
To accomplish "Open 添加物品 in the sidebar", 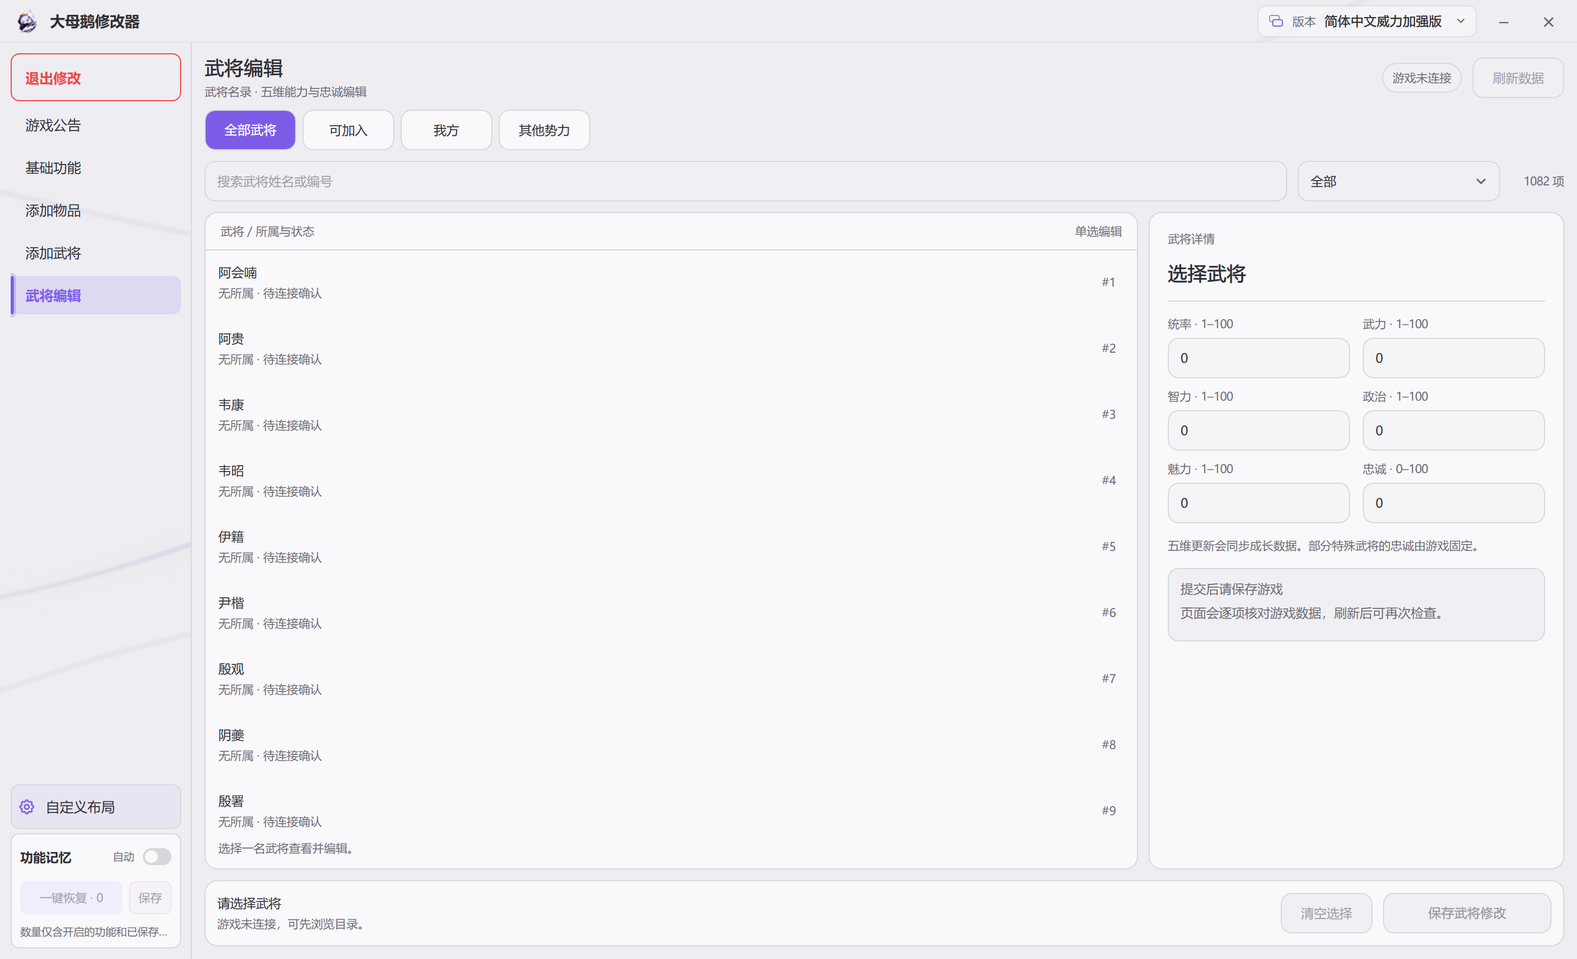I will (x=96, y=210).
